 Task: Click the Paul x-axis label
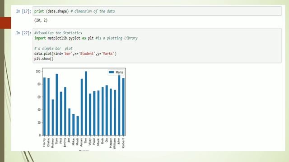coord(94,142)
